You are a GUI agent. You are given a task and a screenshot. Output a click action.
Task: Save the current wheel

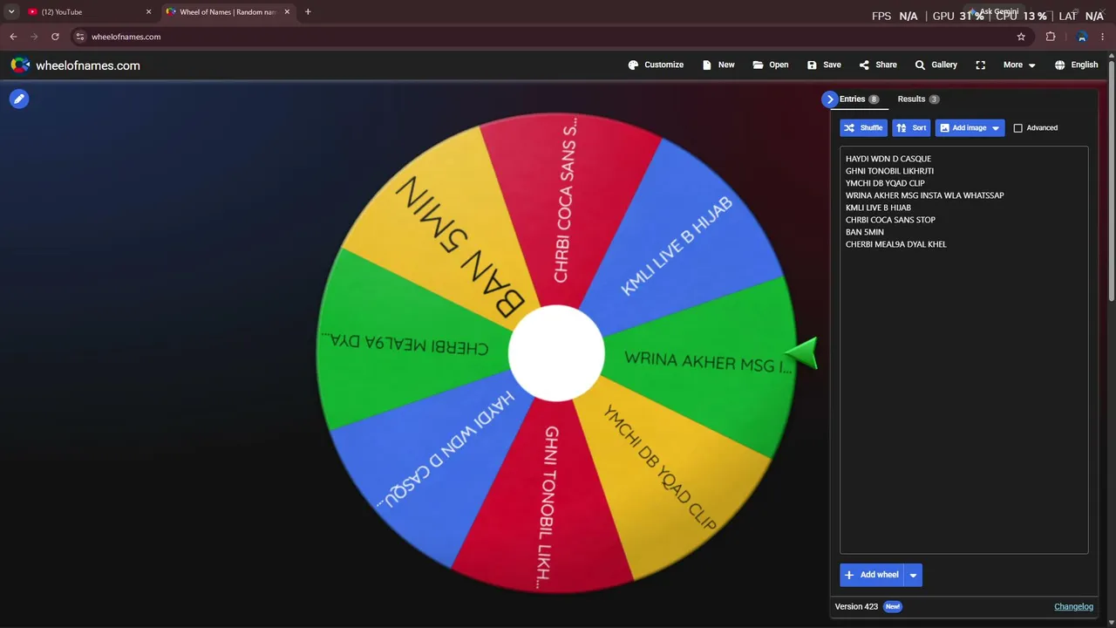(824, 65)
